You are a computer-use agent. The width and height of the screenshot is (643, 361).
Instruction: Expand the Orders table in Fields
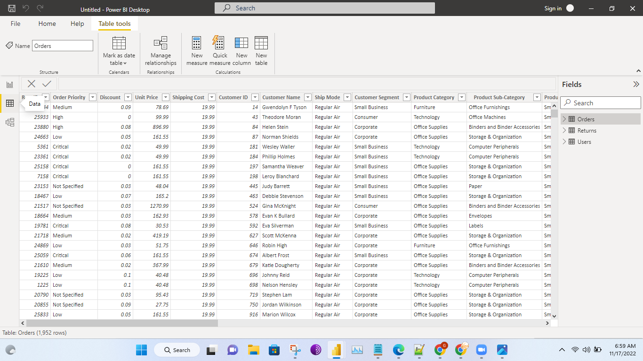pos(564,119)
